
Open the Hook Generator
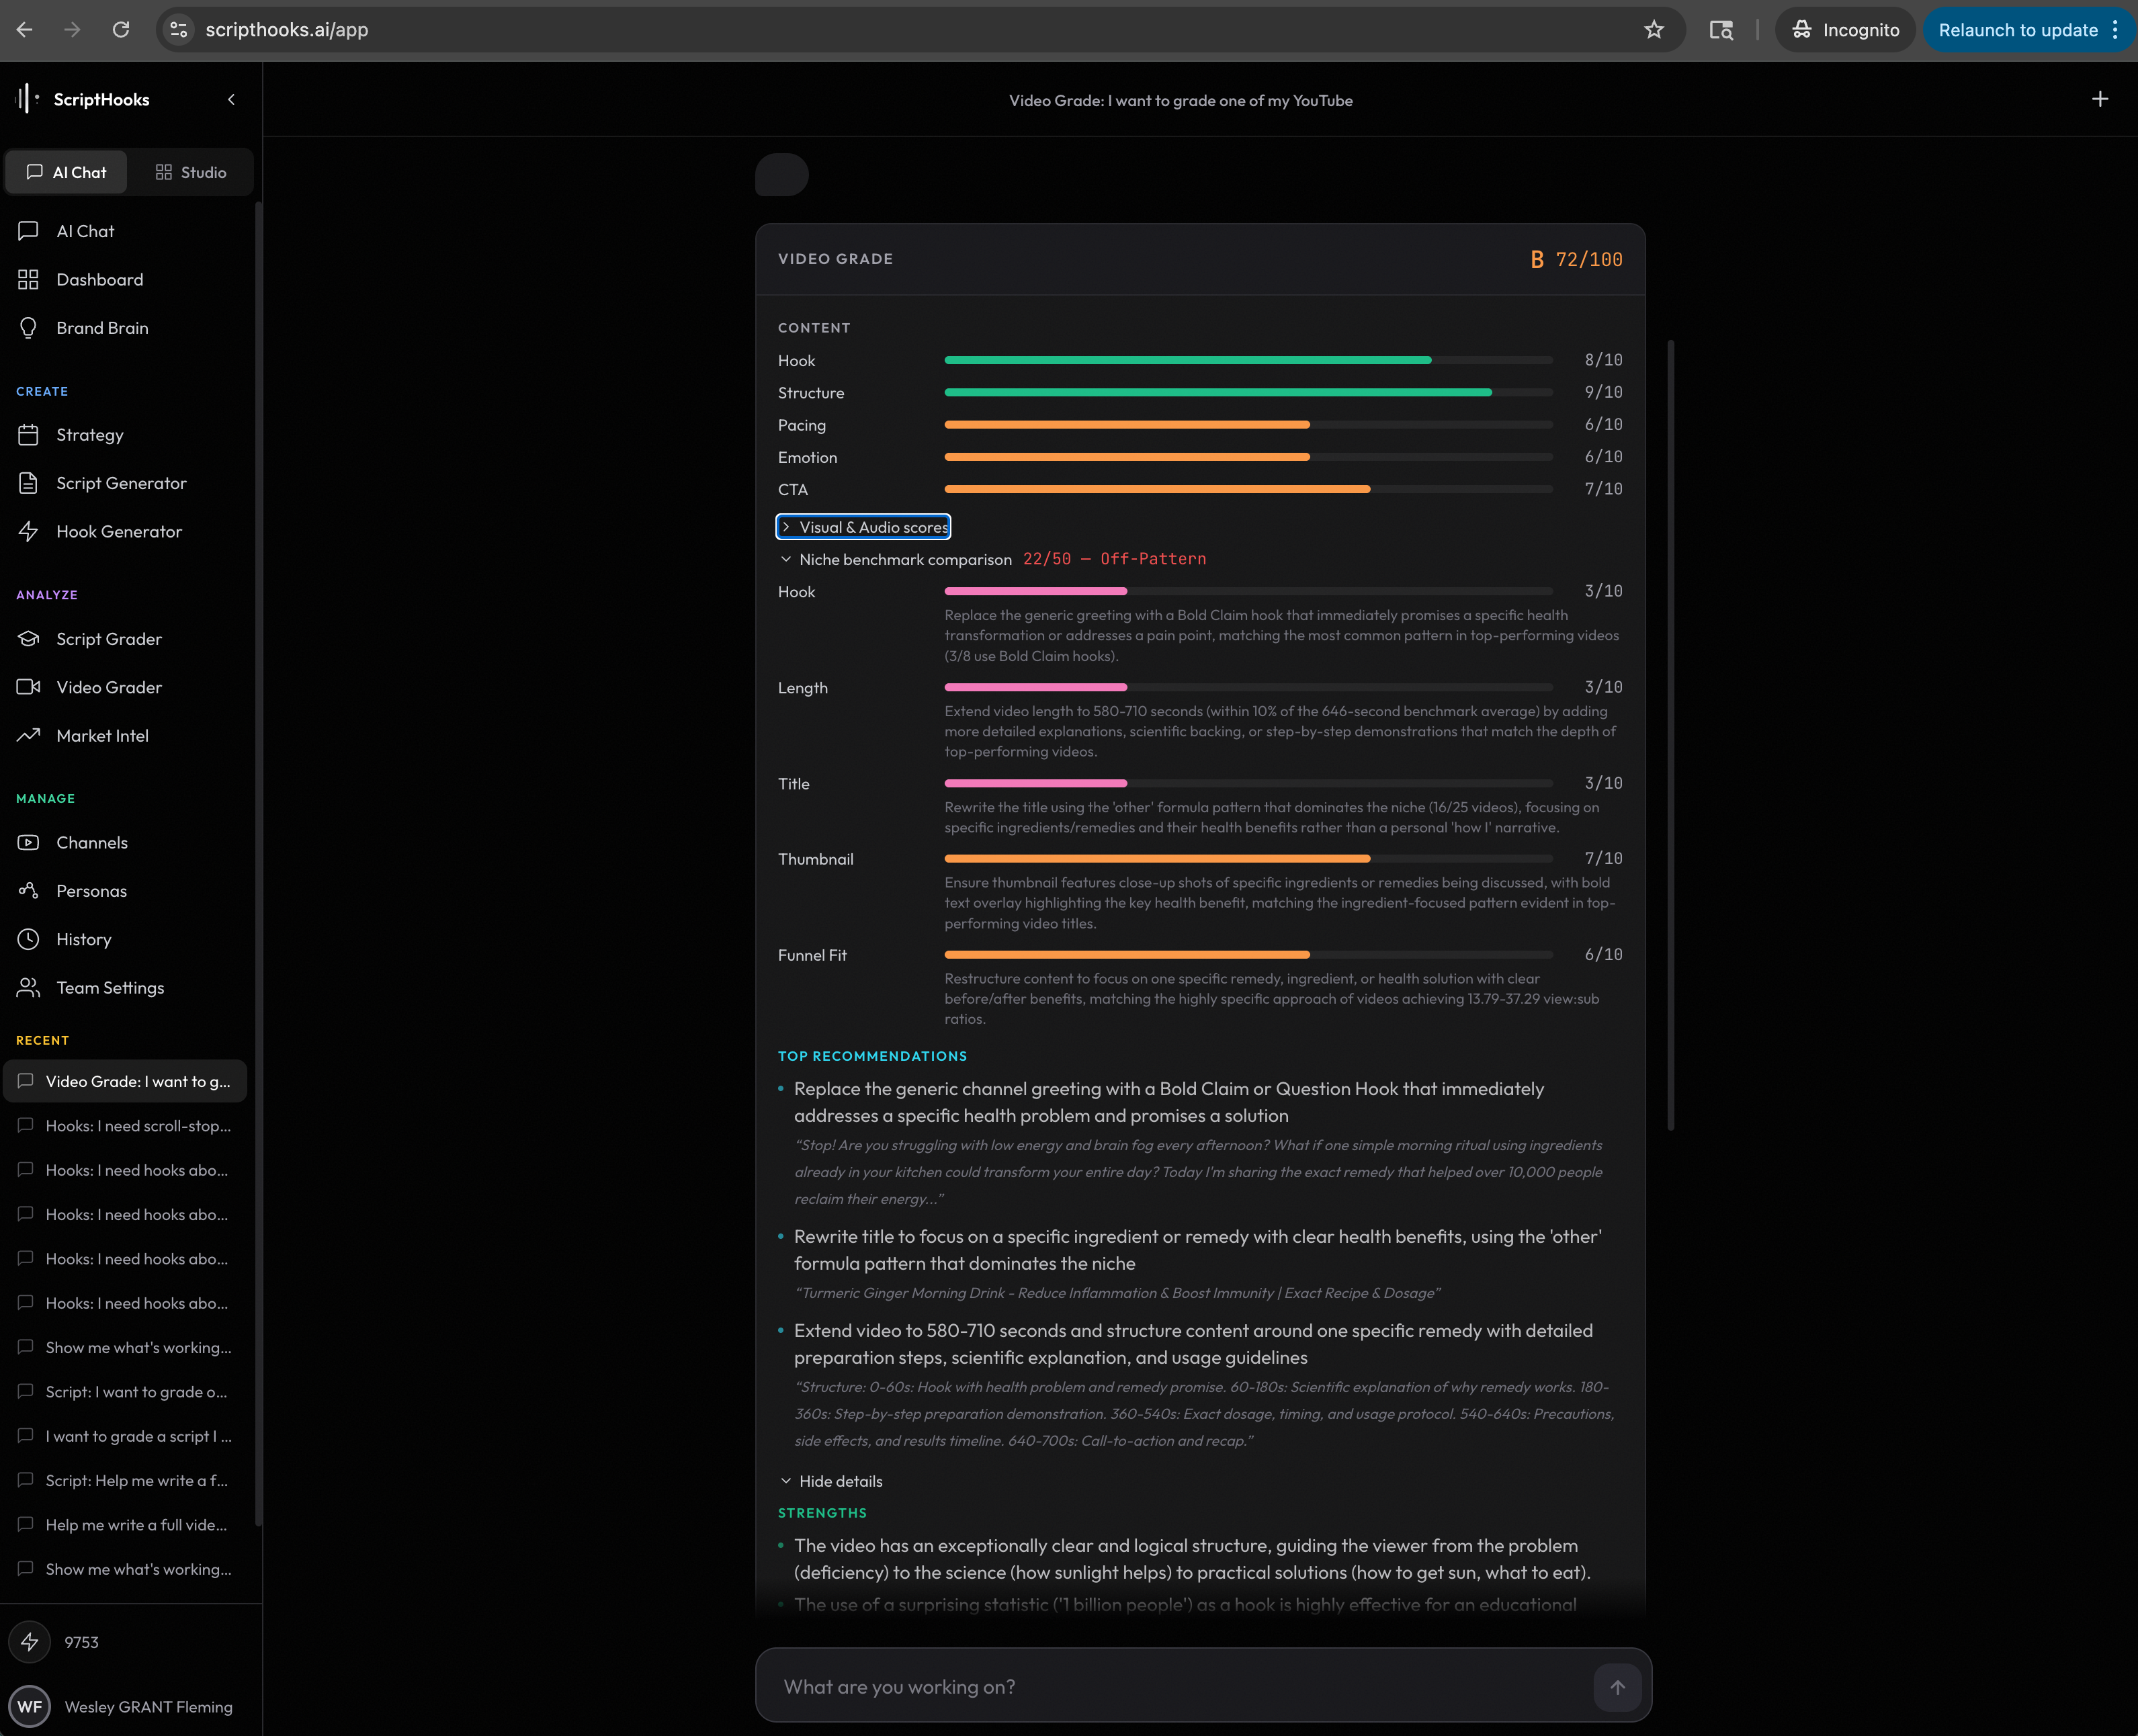pyautogui.click(x=119, y=531)
